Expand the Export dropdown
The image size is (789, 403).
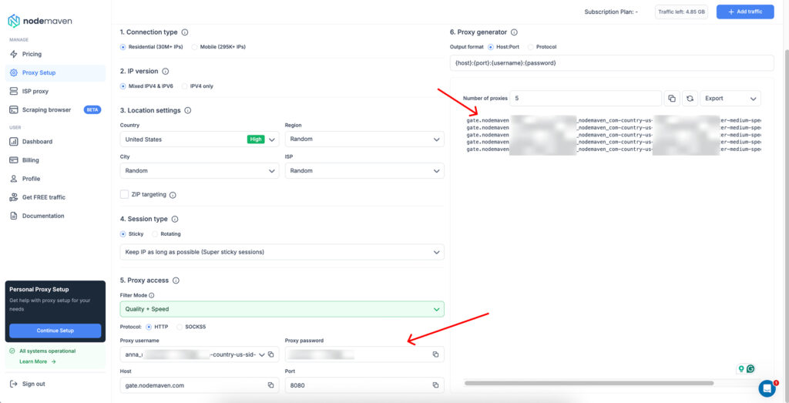click(730, 99)
